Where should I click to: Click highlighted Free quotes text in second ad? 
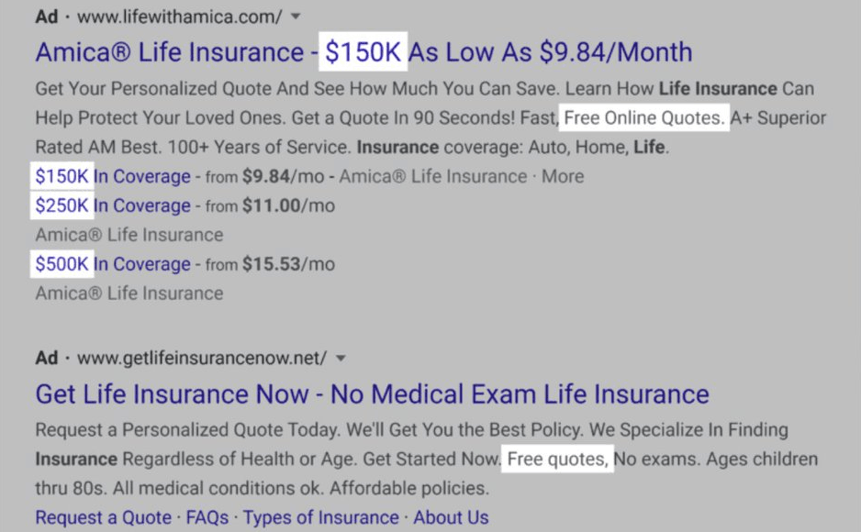coord(557,459)
